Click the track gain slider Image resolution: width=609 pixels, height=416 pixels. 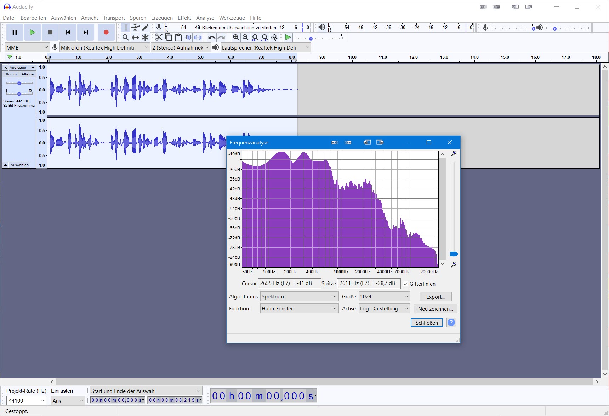coord(19,83)
